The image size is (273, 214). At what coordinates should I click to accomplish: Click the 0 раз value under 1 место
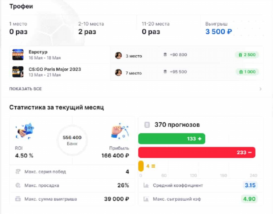pyautogui.click(x=18, y=32)
